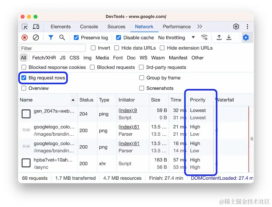
Task: Activate the inspect element picker icon
Action: click(x=25, y=27)
